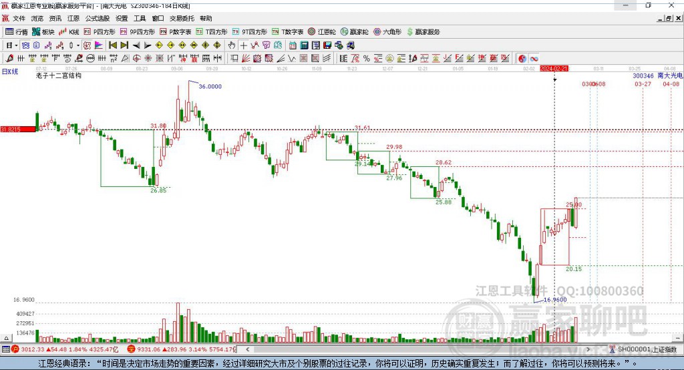684x370 pixels.
Task: Open the 窗口 menu
Action: pyautogui.click(x=158, y=18)
